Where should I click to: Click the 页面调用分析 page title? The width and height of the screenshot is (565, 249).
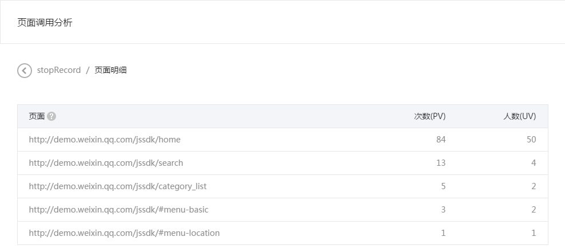point(45,23)
